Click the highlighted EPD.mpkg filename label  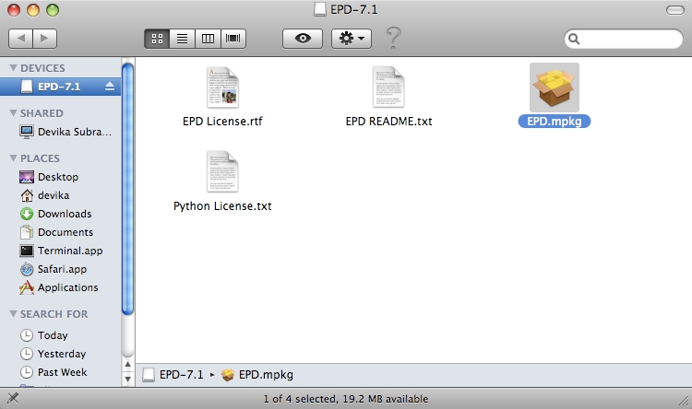tap(555, 122)
